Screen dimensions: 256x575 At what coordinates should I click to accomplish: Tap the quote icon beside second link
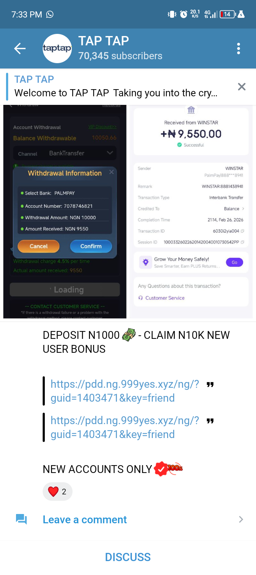(210, 421)
